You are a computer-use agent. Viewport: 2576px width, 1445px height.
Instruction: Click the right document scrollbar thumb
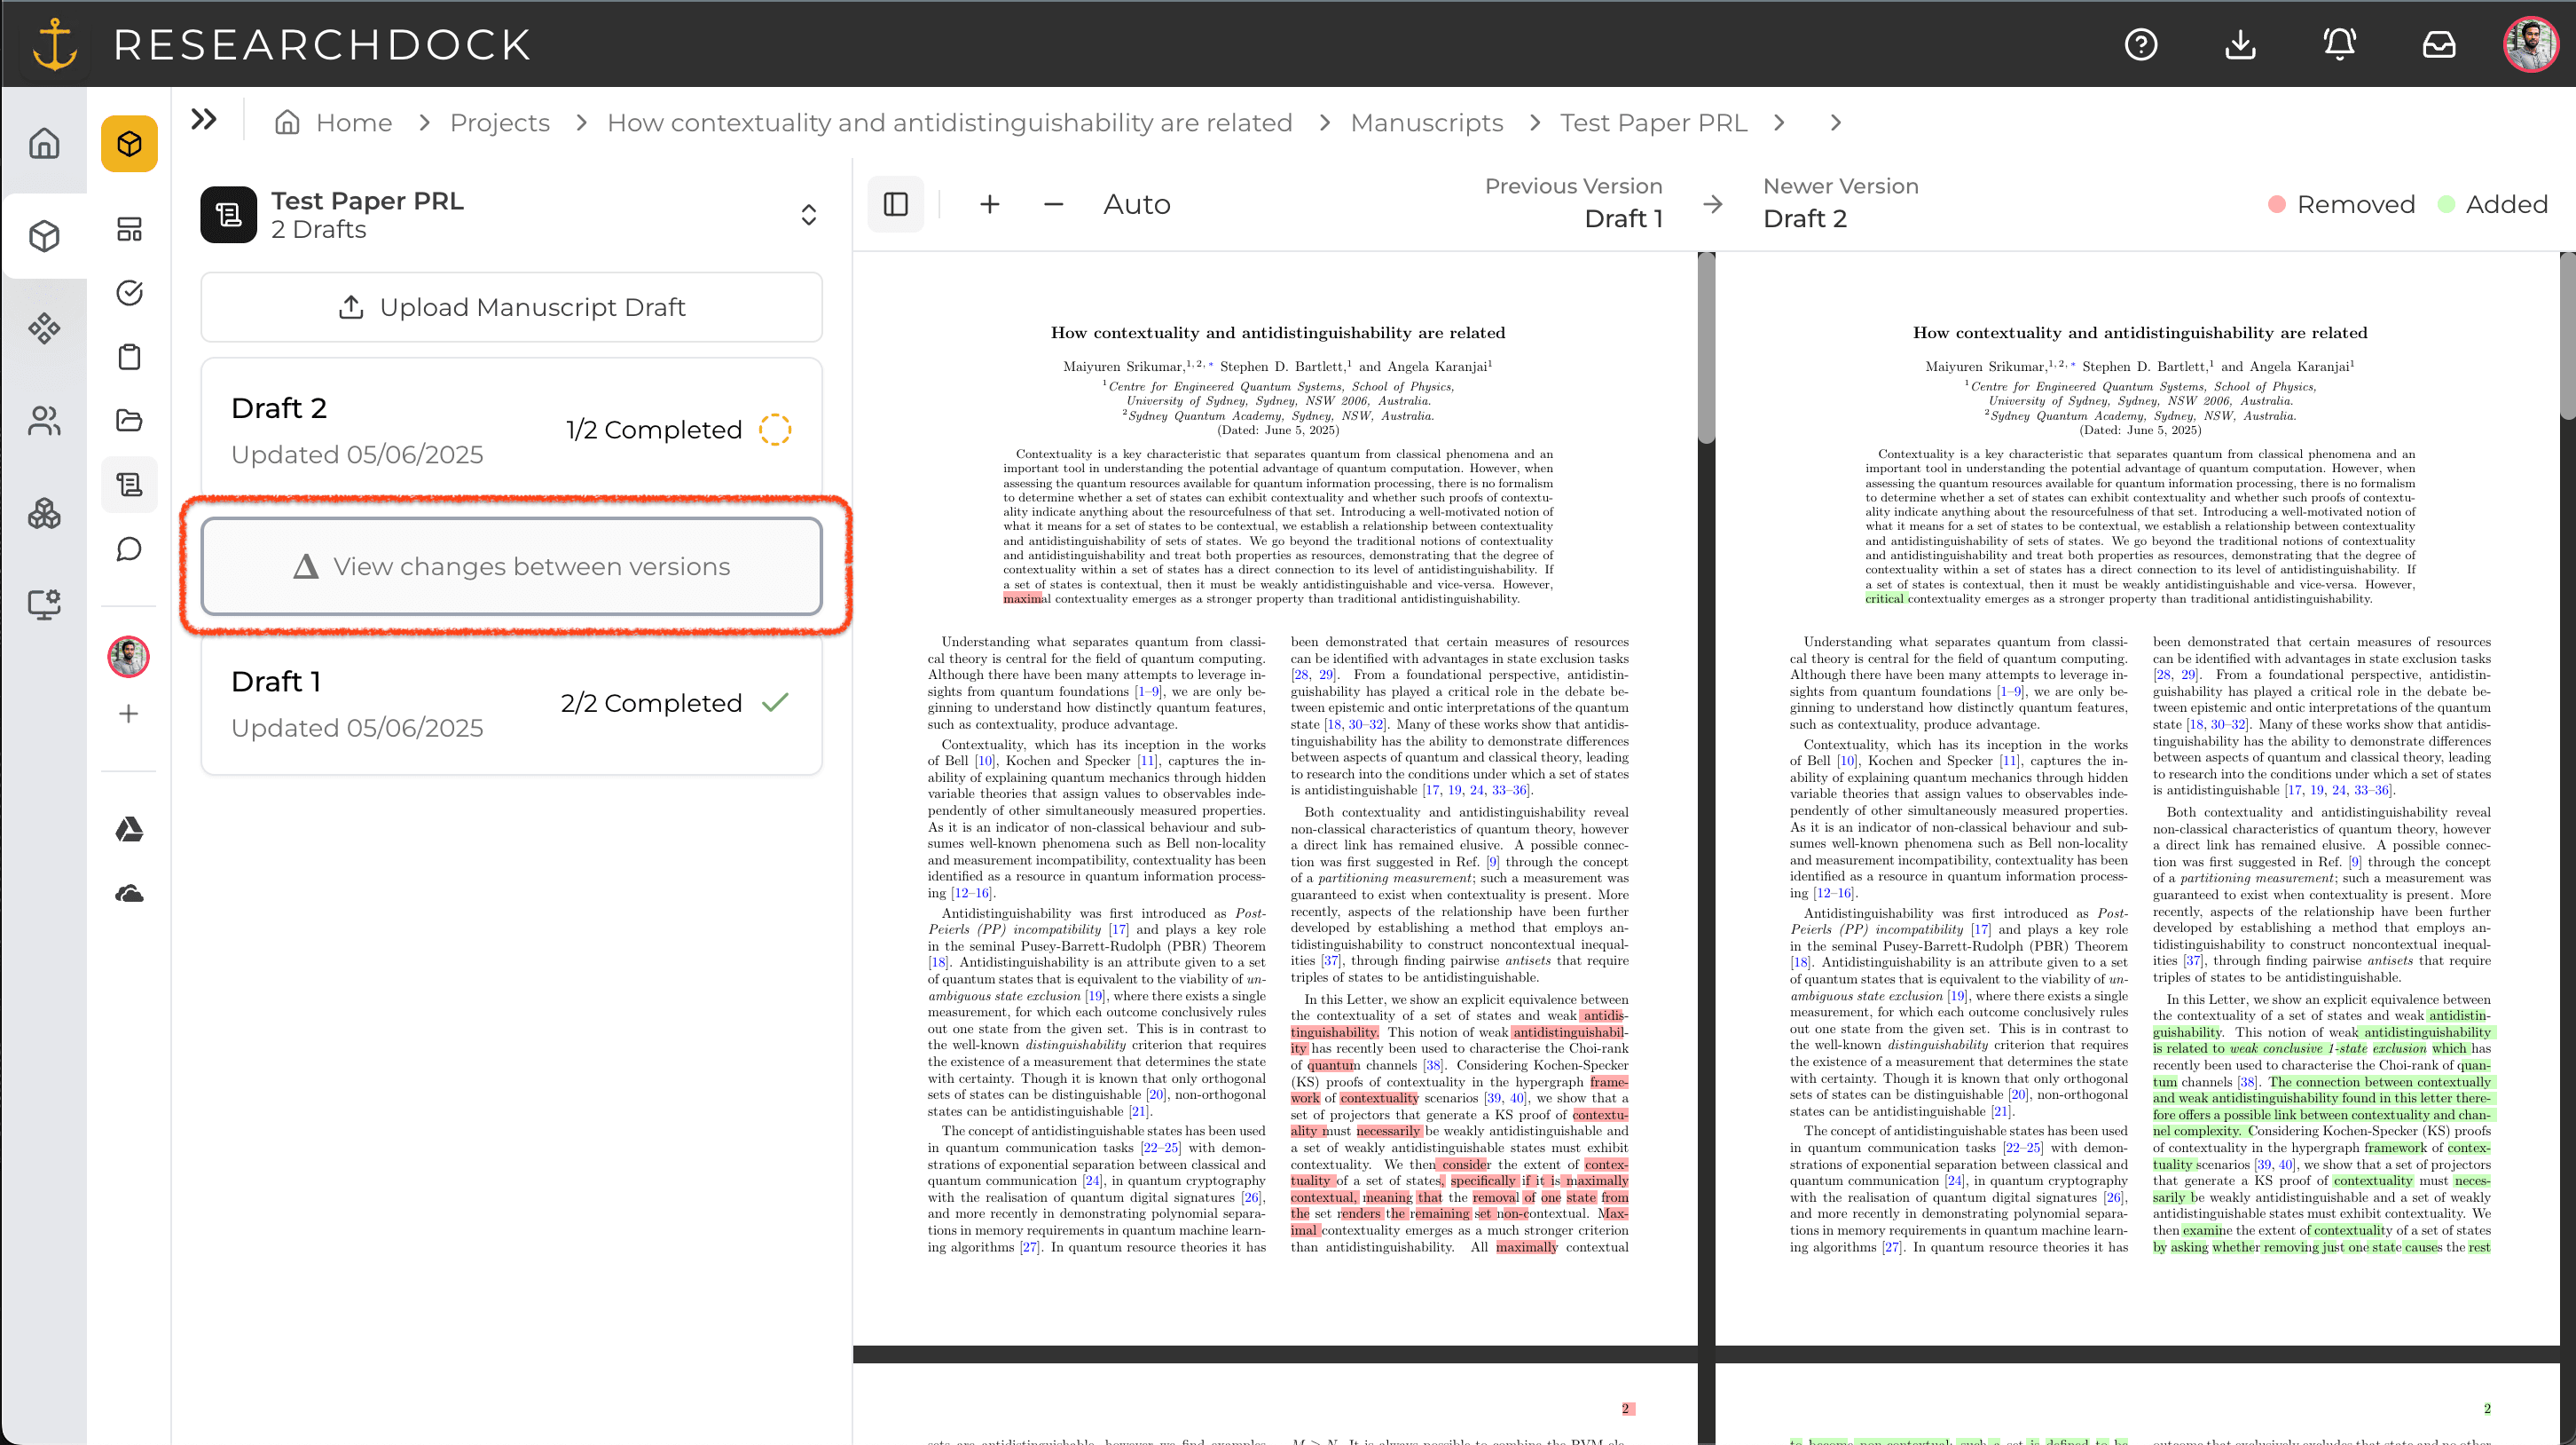tap(2568, 336)
